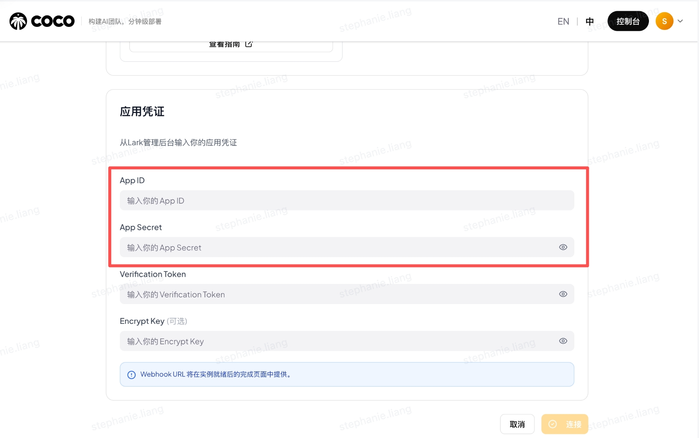Screen dimensions: 699x438
Task: Focus the App Secret input box
Action: 336,247
